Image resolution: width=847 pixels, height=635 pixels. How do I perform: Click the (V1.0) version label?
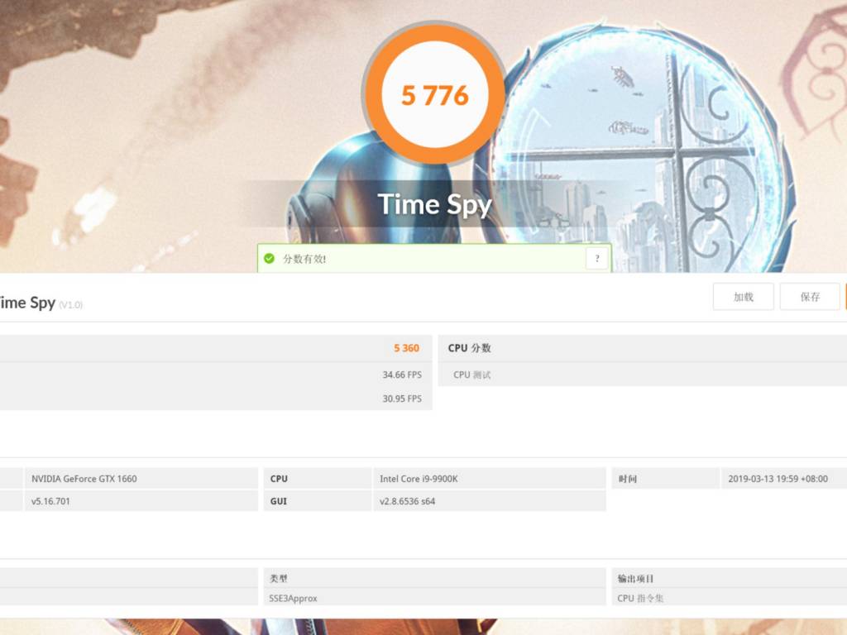[x=71, y=305]
